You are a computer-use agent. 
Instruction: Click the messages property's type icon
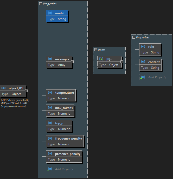click(x=50, y=59)
